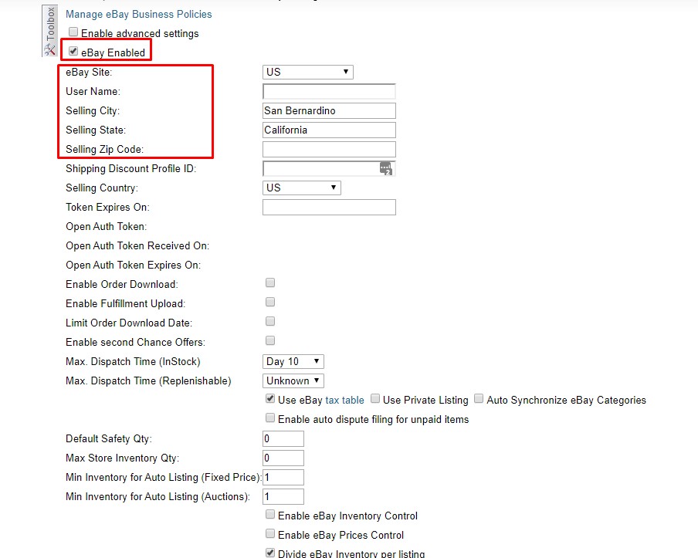Check Limit Order Download Date
Screen dimensions: 698x558
click(270, 321)
